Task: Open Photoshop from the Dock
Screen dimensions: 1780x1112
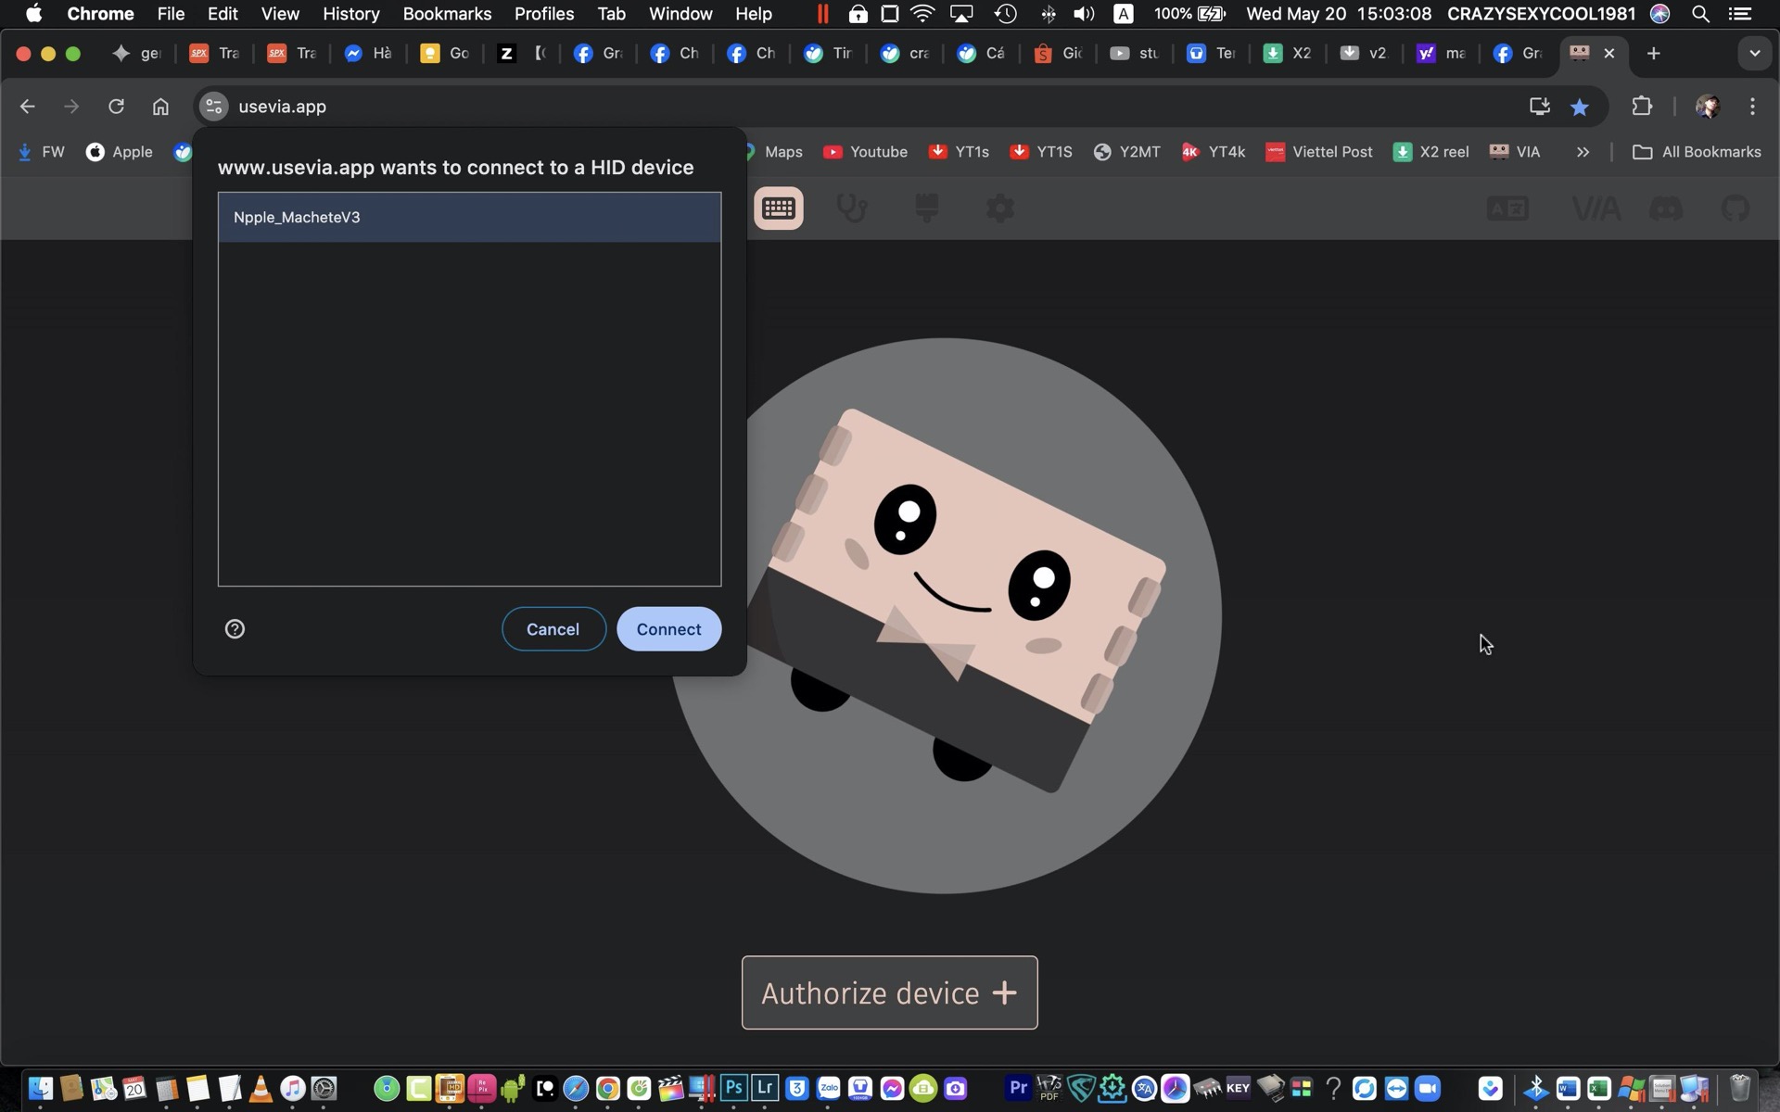Action: (733, 1088)
